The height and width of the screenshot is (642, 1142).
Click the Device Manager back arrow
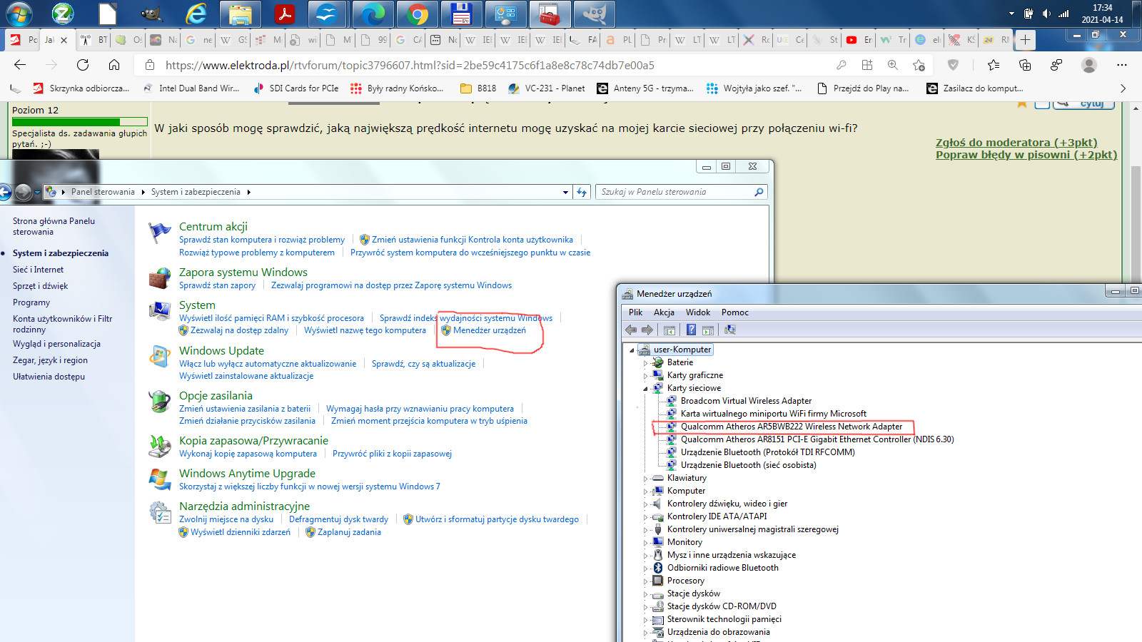[x=631, y=330]
